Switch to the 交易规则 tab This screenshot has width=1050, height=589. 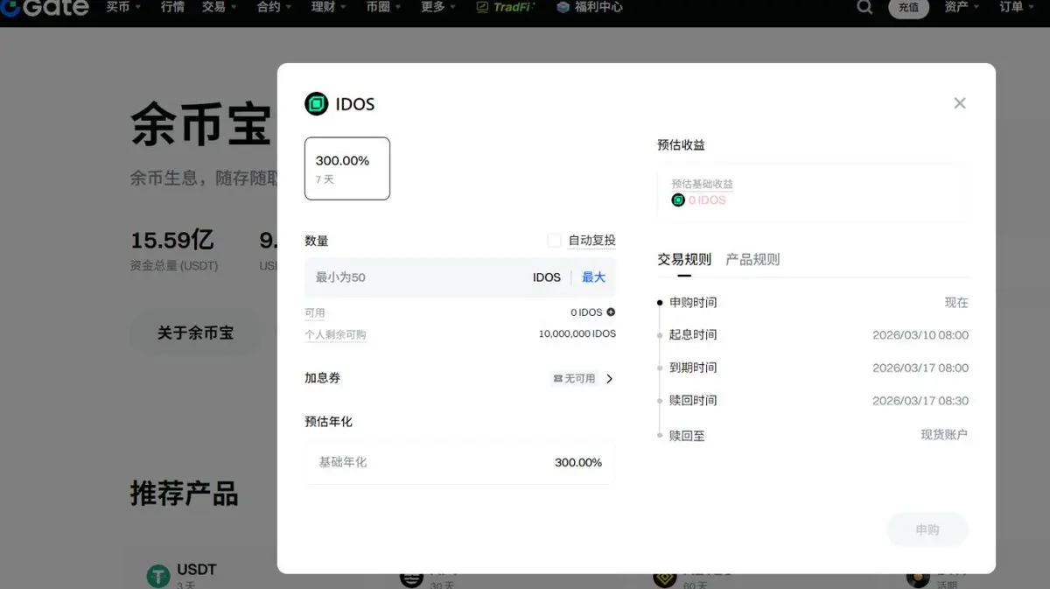pyautogui.click(x=684, y=260)
